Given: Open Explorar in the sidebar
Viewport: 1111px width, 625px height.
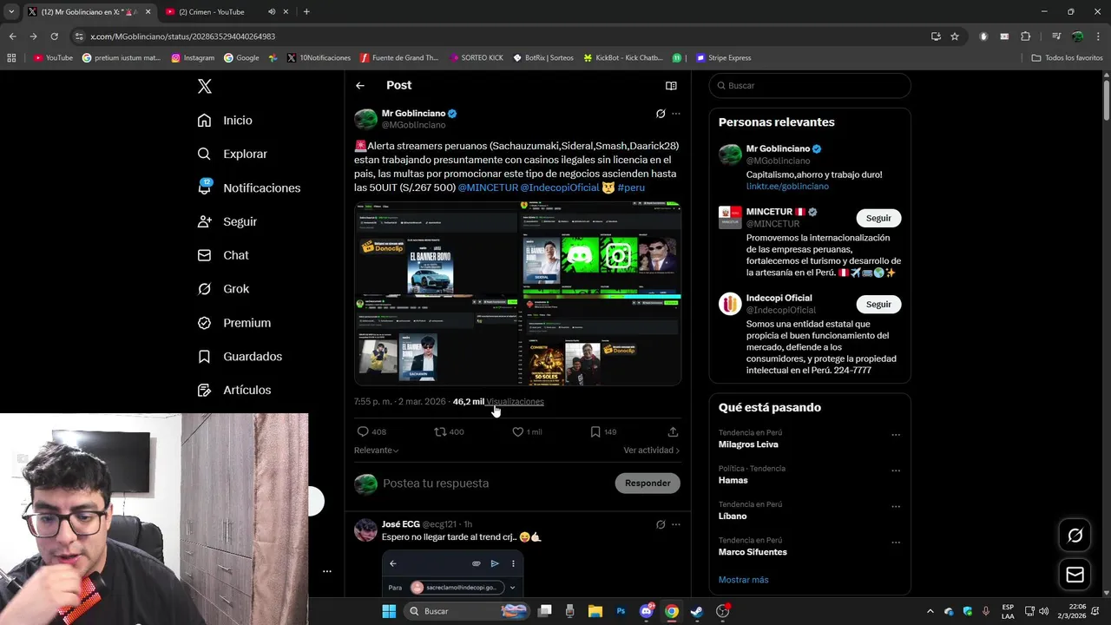Looking at the screenshot, I should click(x=232, y=154).
